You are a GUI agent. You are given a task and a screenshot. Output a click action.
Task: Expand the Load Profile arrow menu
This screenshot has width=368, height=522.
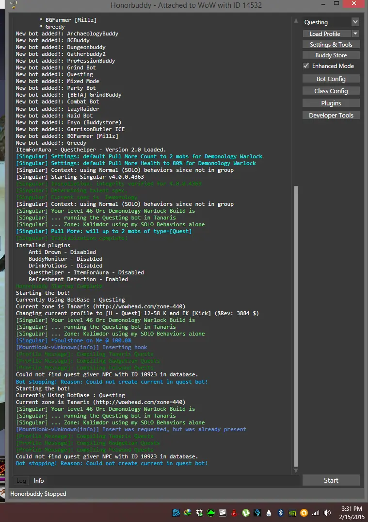click(355, 34)
